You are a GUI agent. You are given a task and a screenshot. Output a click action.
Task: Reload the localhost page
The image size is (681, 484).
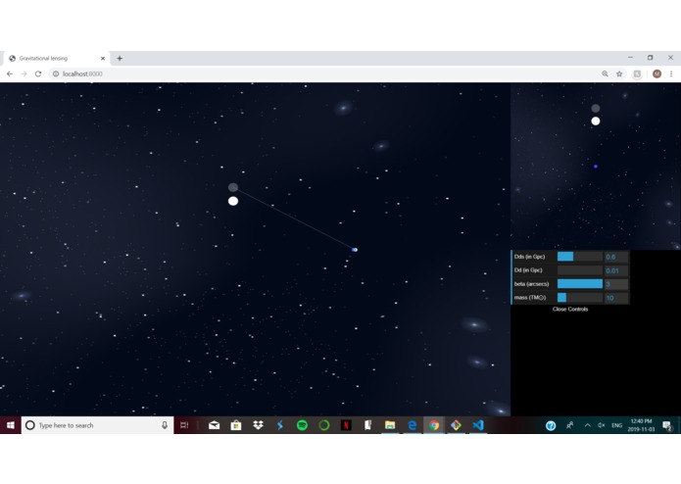pos(38,73)
